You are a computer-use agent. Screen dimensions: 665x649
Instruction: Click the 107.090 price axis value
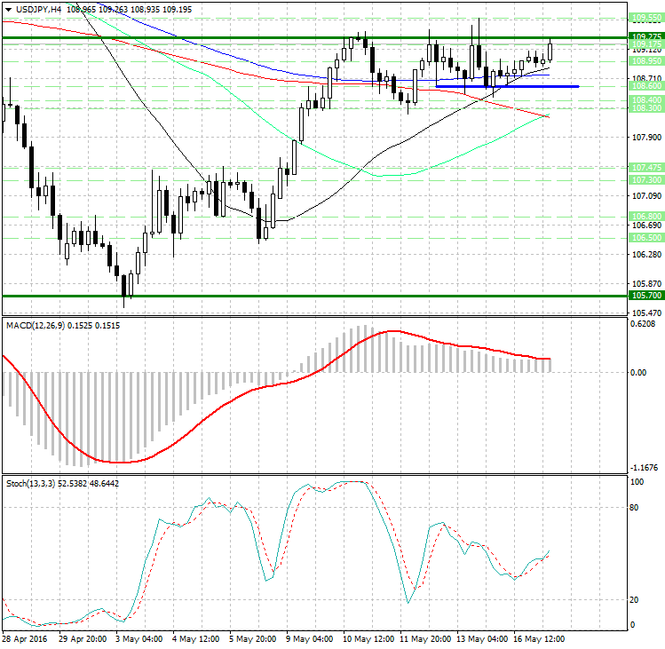pyautogui.click(x=646, y=196)
